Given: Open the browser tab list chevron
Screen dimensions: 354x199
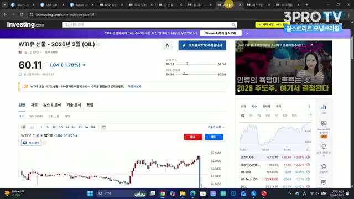Looking at the screenshot, I should [x=4, y=4].
